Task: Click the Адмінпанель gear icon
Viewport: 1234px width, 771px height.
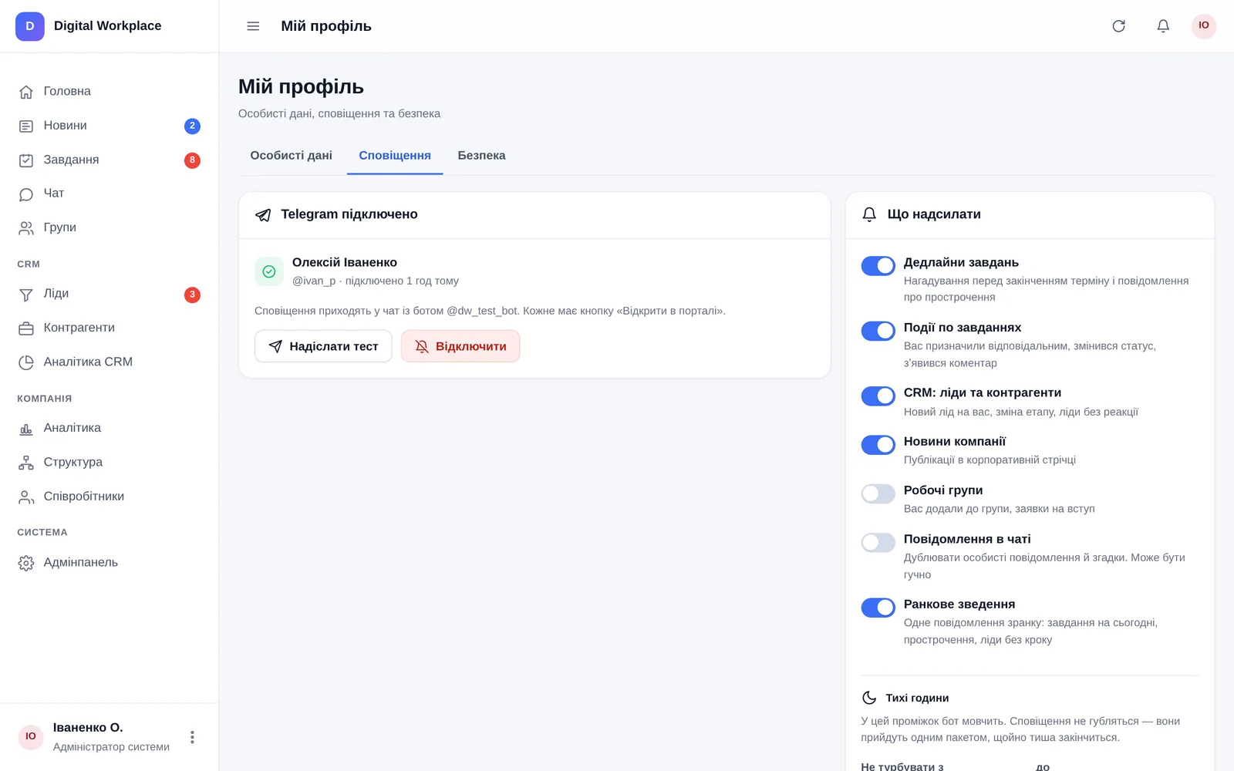Action: coord(26,564)
